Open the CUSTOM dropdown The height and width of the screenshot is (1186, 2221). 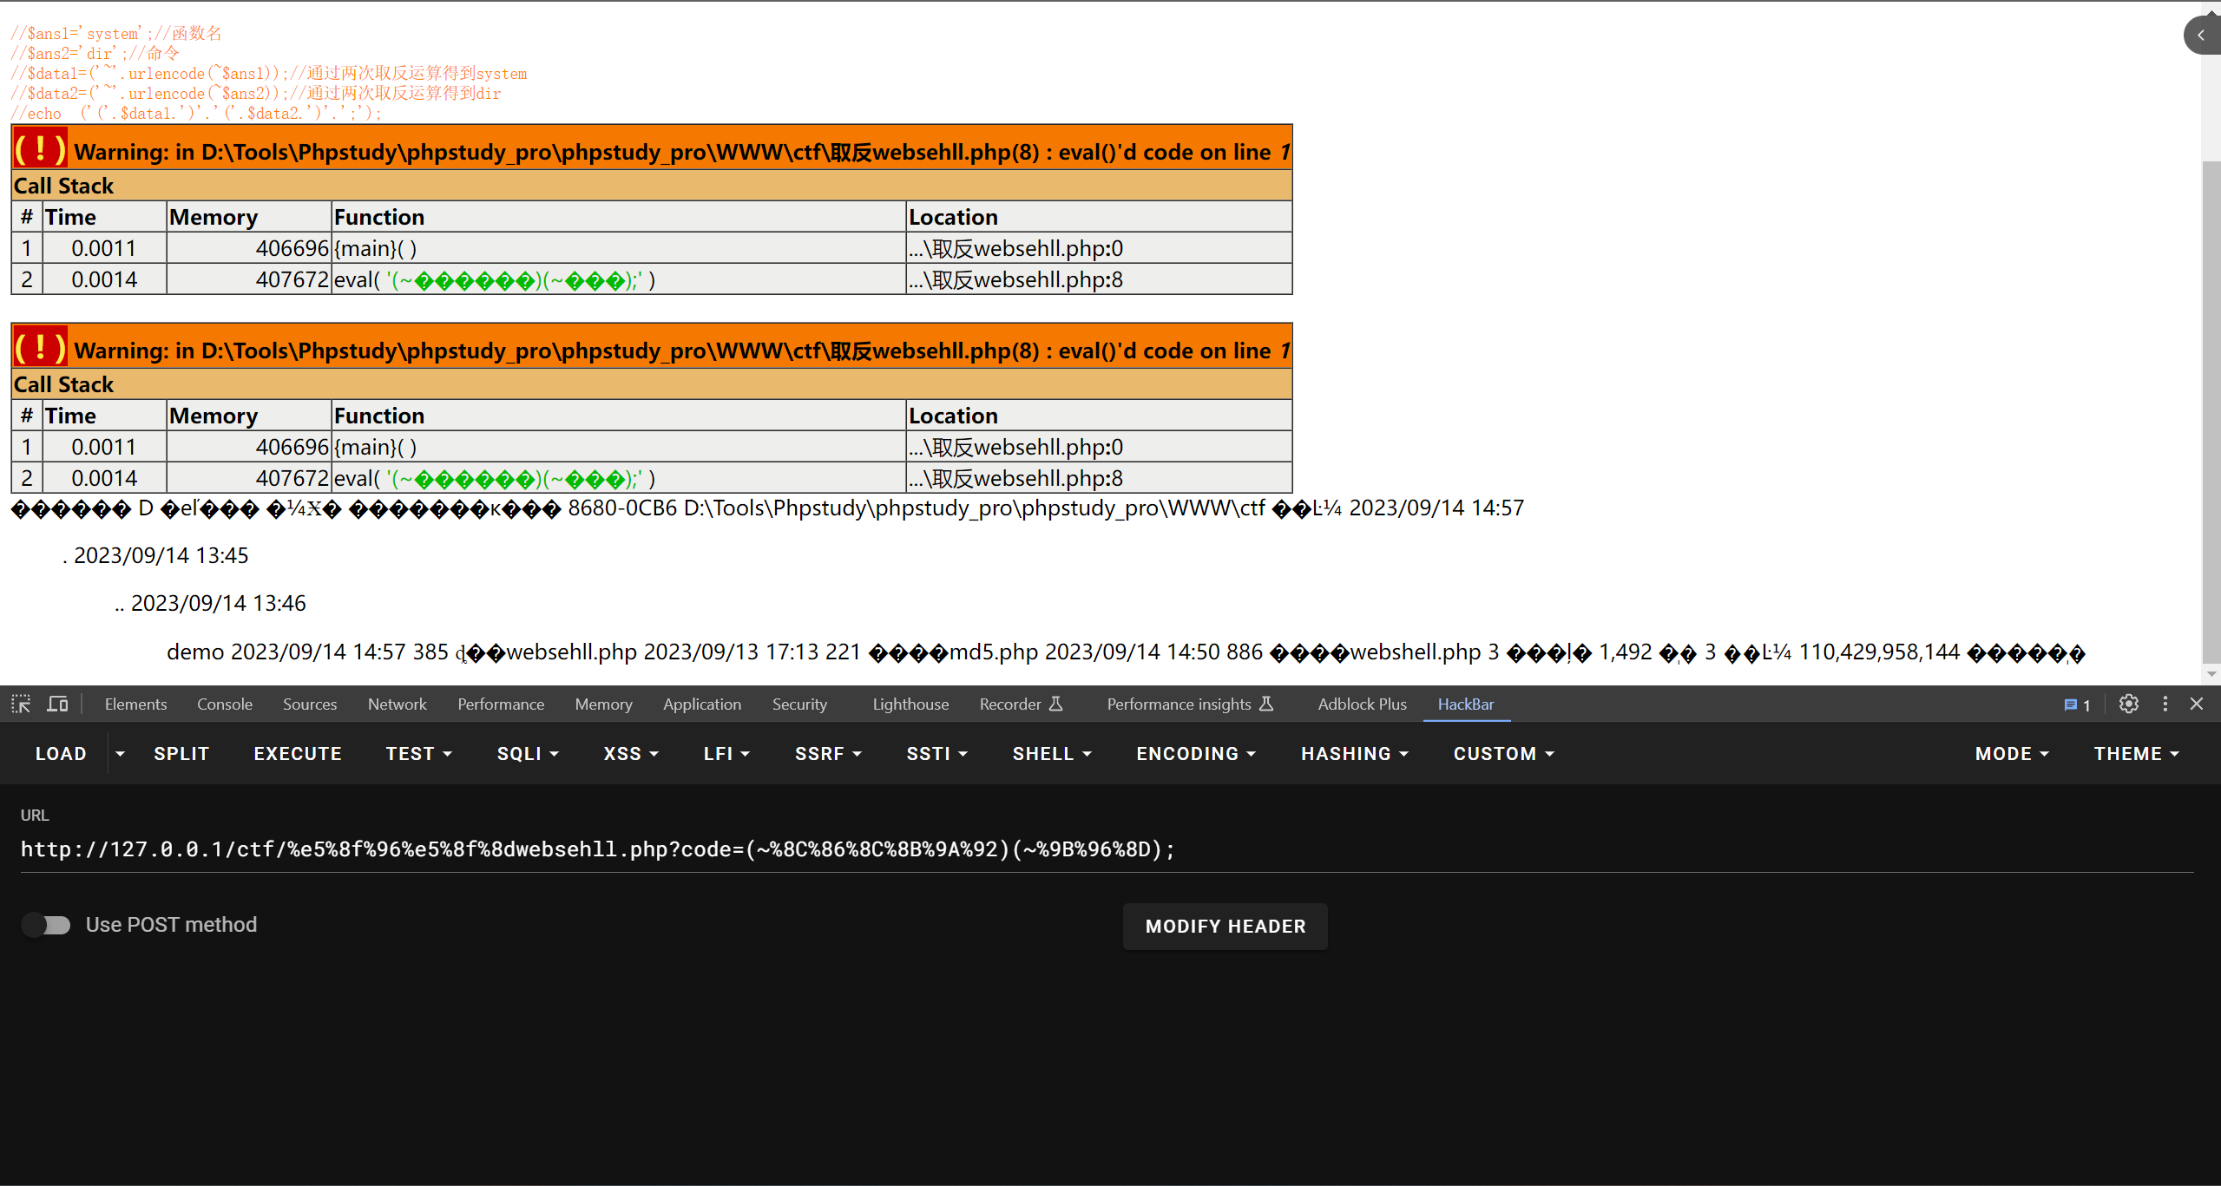1503,754
